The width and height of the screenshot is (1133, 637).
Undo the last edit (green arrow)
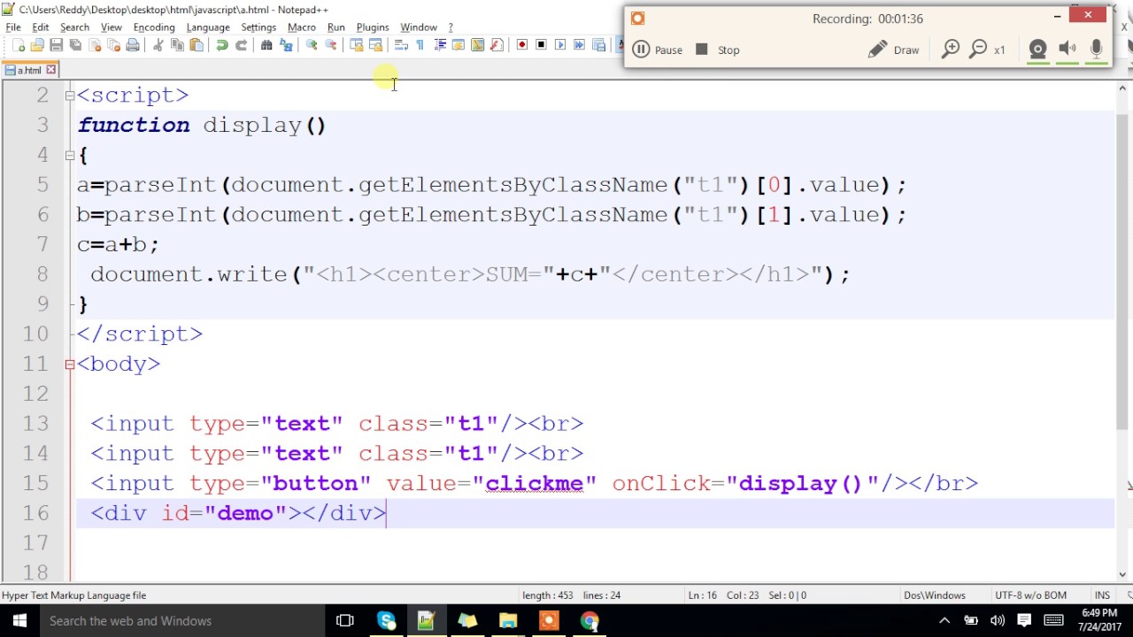click(221, 45)
